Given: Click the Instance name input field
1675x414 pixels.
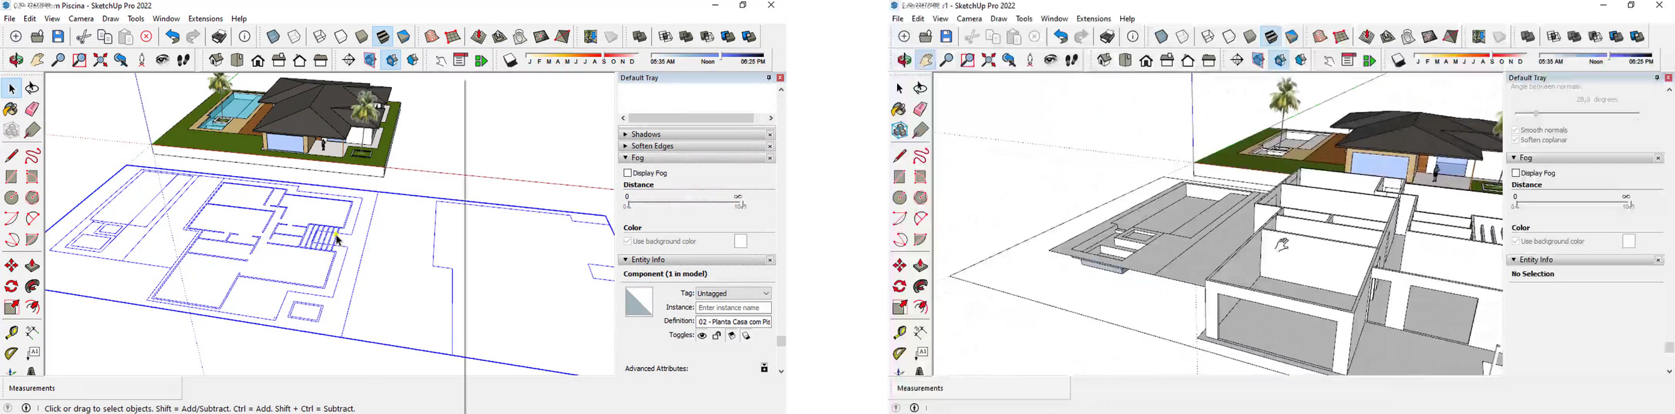Looking at the screenshot, I should point(734,307).
